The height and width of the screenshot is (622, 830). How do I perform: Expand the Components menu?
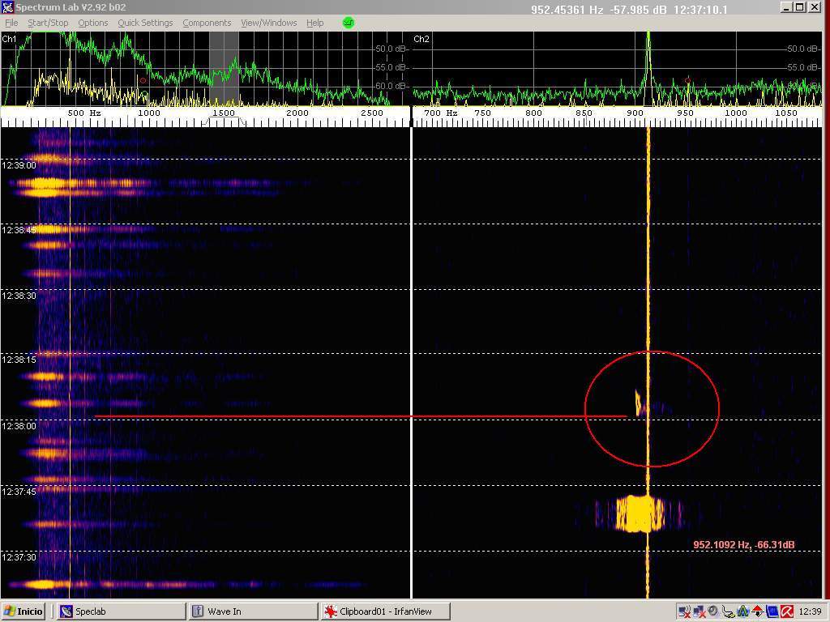click(x=207, y=23)
